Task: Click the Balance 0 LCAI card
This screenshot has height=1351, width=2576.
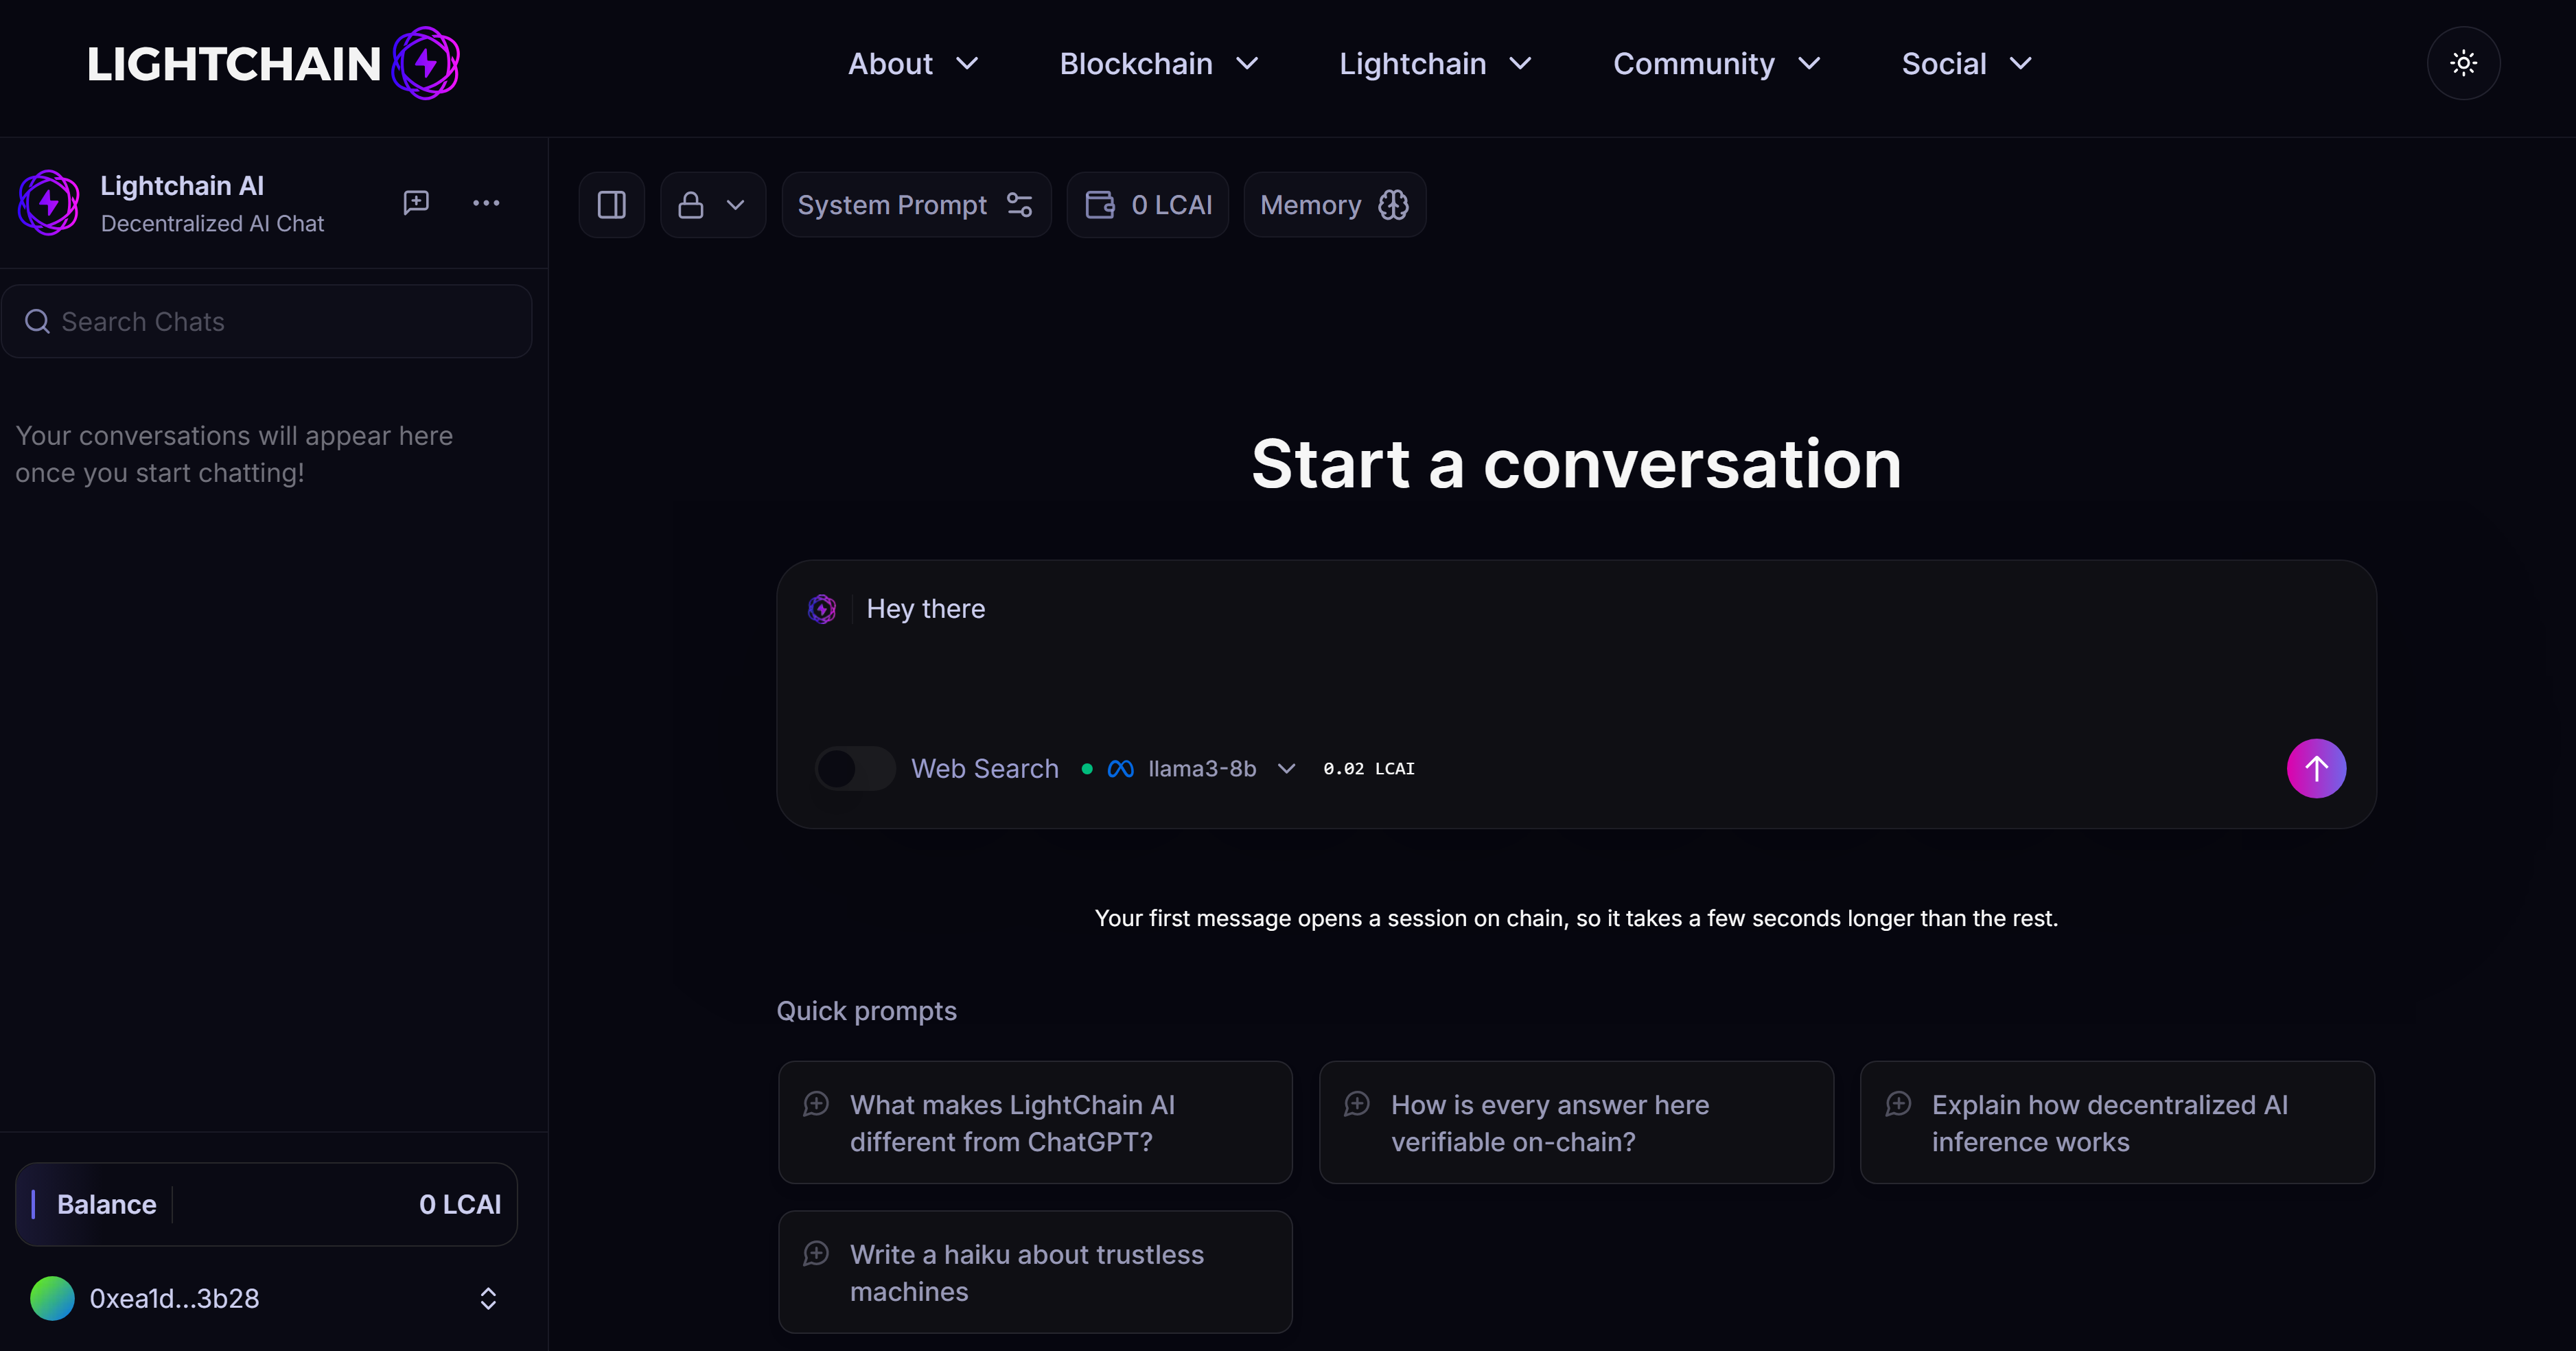Action: (266, 1204)
